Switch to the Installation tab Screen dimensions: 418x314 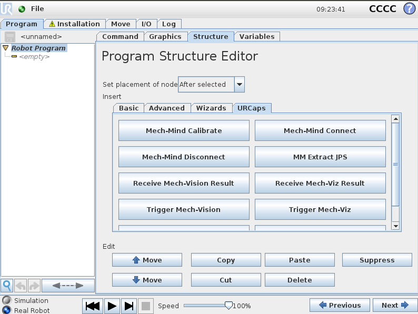pyautogui.click(x=74, y=24)
